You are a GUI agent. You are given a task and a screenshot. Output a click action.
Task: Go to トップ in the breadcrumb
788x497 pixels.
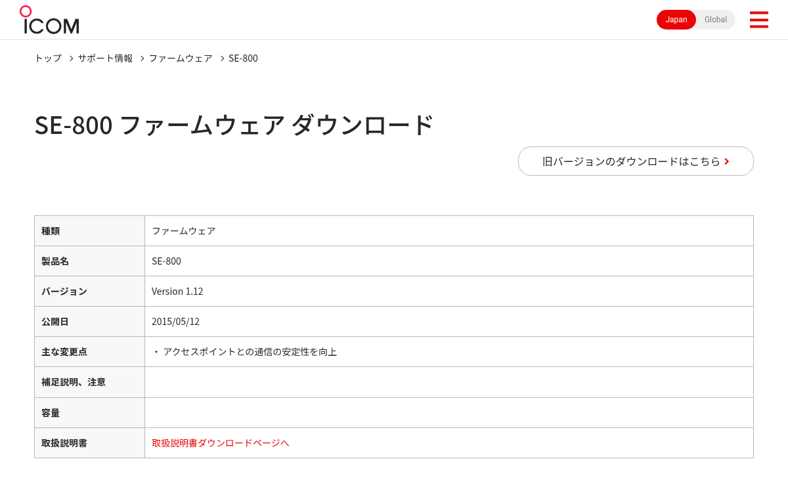(48, 58)
